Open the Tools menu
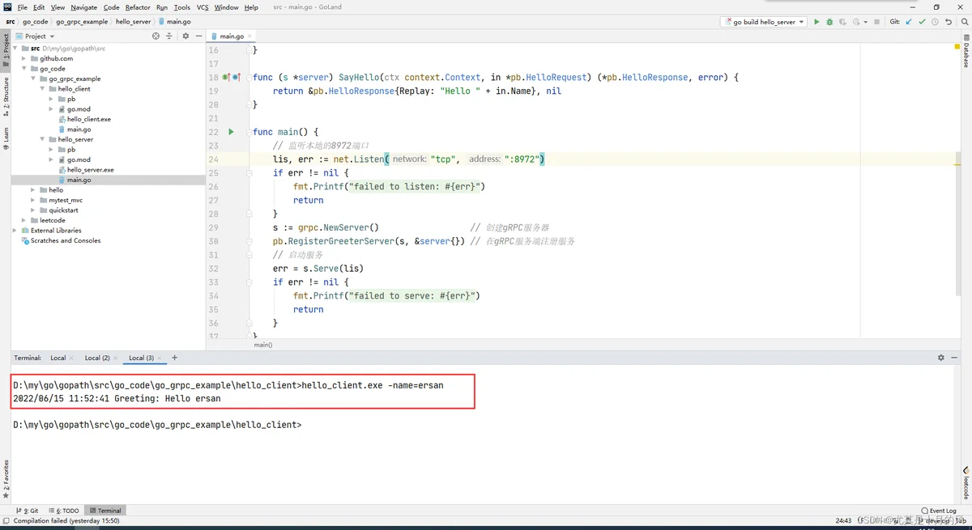This screenshot has width=972, height=530. point(182,7)
